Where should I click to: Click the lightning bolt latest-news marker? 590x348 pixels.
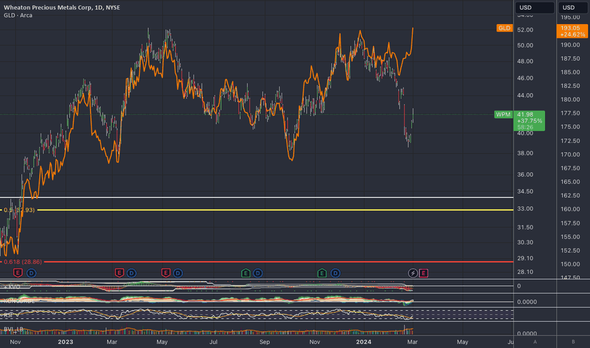click(413, 273)
